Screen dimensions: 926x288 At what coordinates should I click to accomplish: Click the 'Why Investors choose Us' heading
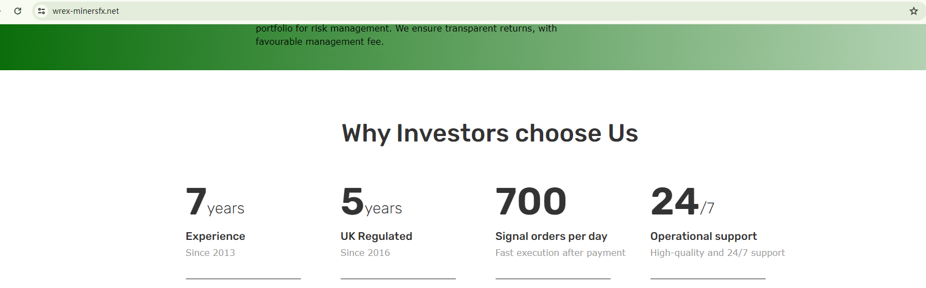[490, 134]
